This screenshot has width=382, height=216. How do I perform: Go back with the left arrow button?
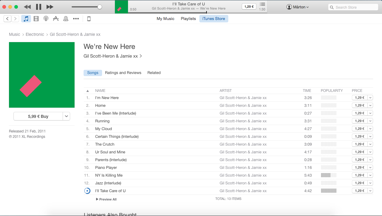7,19
